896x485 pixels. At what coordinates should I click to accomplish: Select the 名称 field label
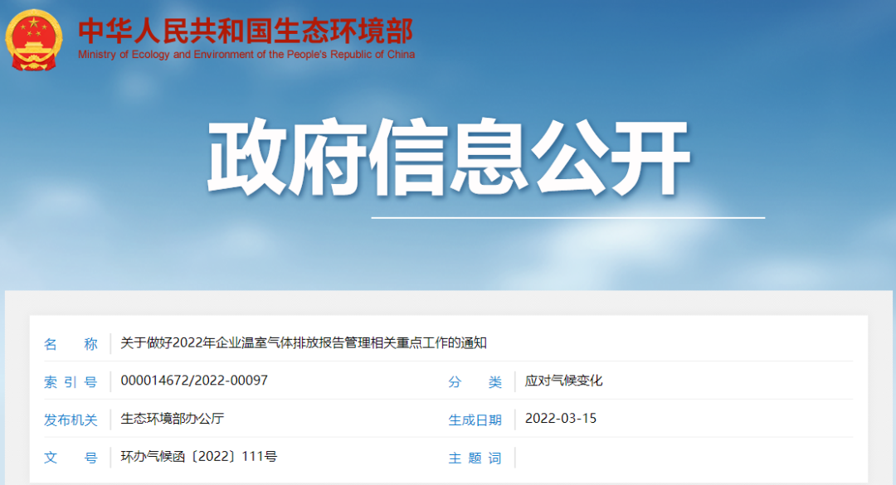pyautogui.click(x=71, y=344)
